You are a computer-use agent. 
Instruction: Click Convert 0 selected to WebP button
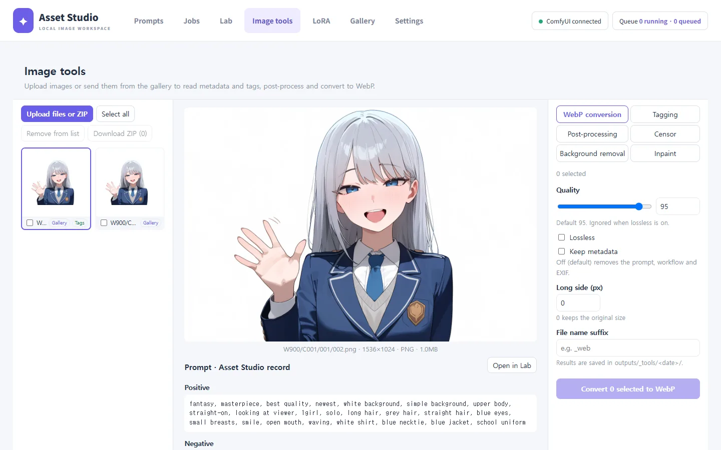point(628,389)
